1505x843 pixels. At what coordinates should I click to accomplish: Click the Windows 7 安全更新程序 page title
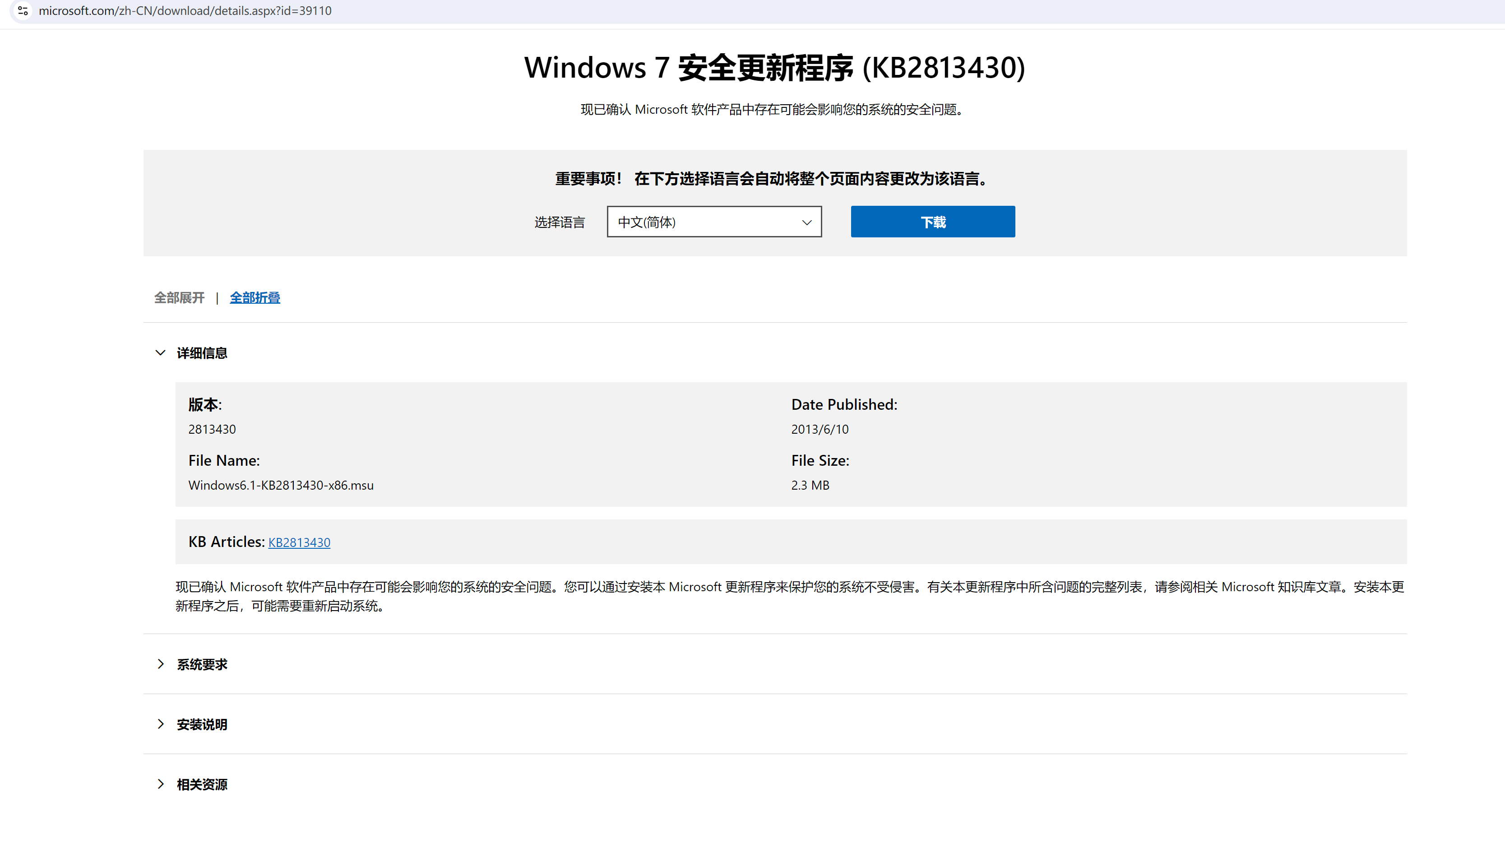[x=774, y=67]
